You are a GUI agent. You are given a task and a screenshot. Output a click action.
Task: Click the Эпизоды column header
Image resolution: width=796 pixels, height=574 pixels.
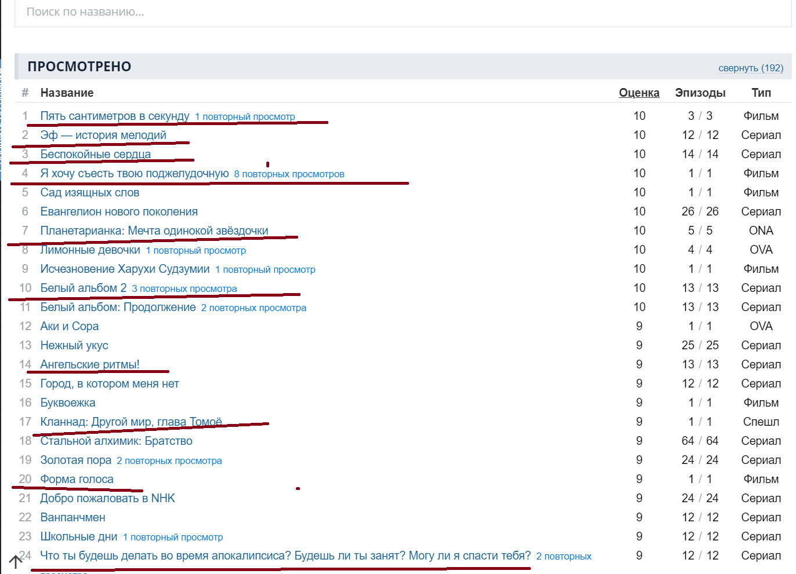700,93
